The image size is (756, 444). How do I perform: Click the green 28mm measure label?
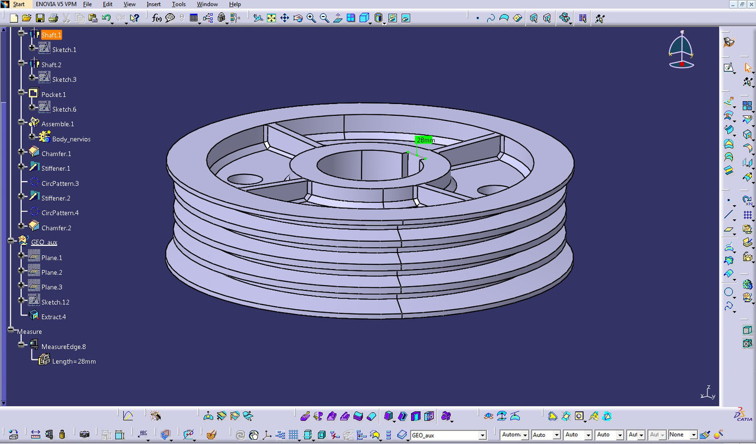pyautogui.click(x=425, y=140)
